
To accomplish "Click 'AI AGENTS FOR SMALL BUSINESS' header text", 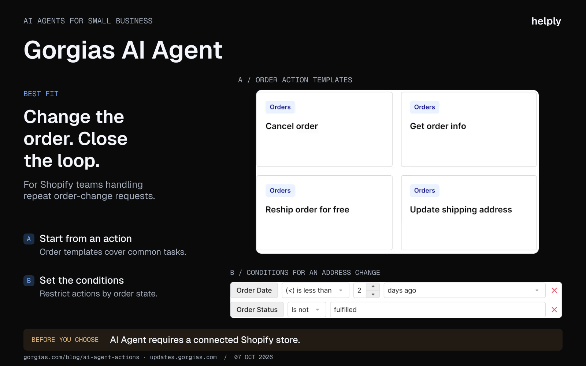I will [x=88, y=21].
